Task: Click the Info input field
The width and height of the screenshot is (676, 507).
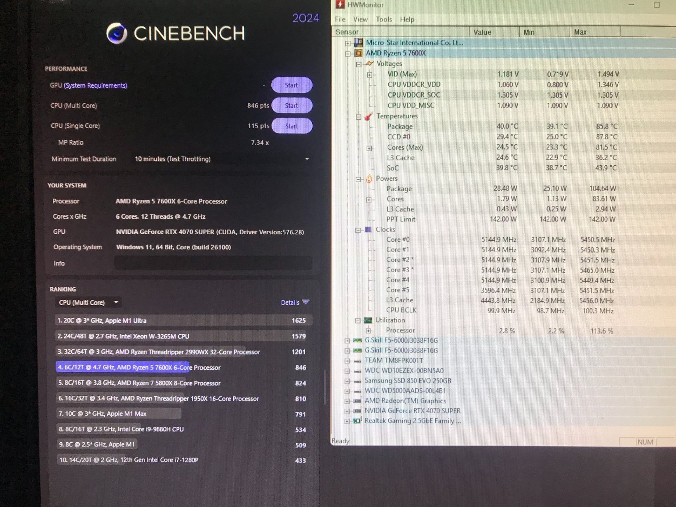Action: (x=213, y=263)
